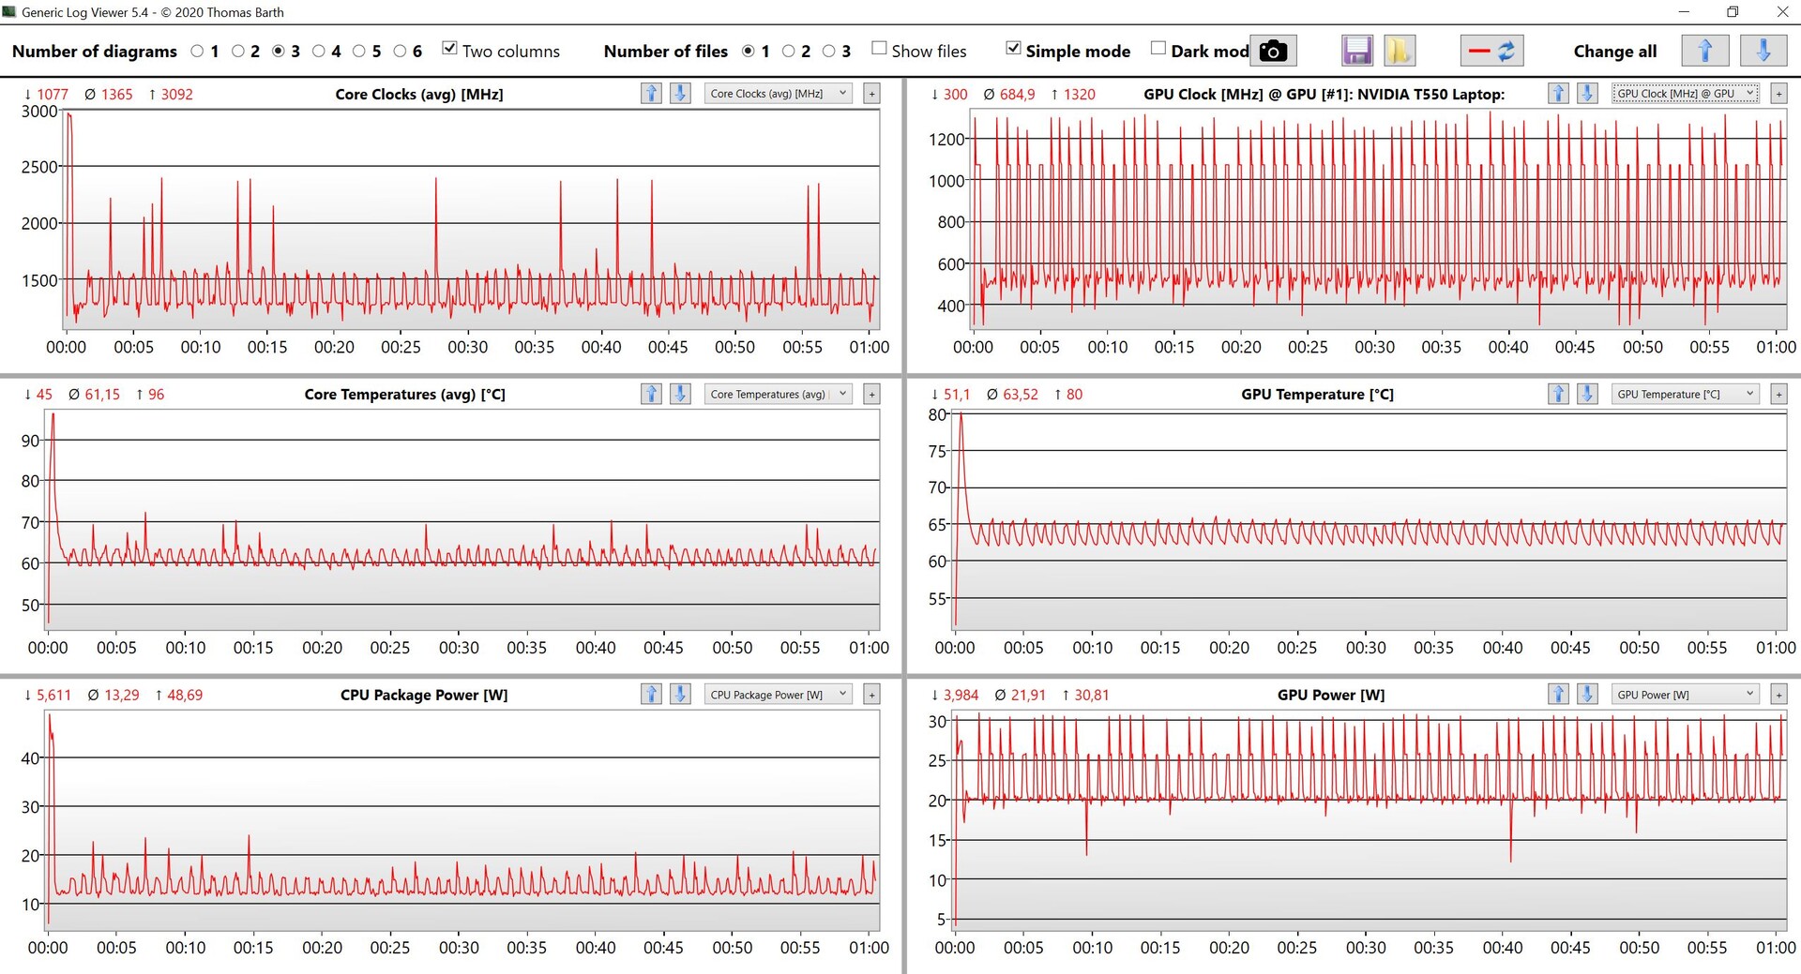Screen dimensions: 1801x974
Task: Click up arrow for GPU Temperature diagram
Action: pyautogui.click(x=1558, y=394)
